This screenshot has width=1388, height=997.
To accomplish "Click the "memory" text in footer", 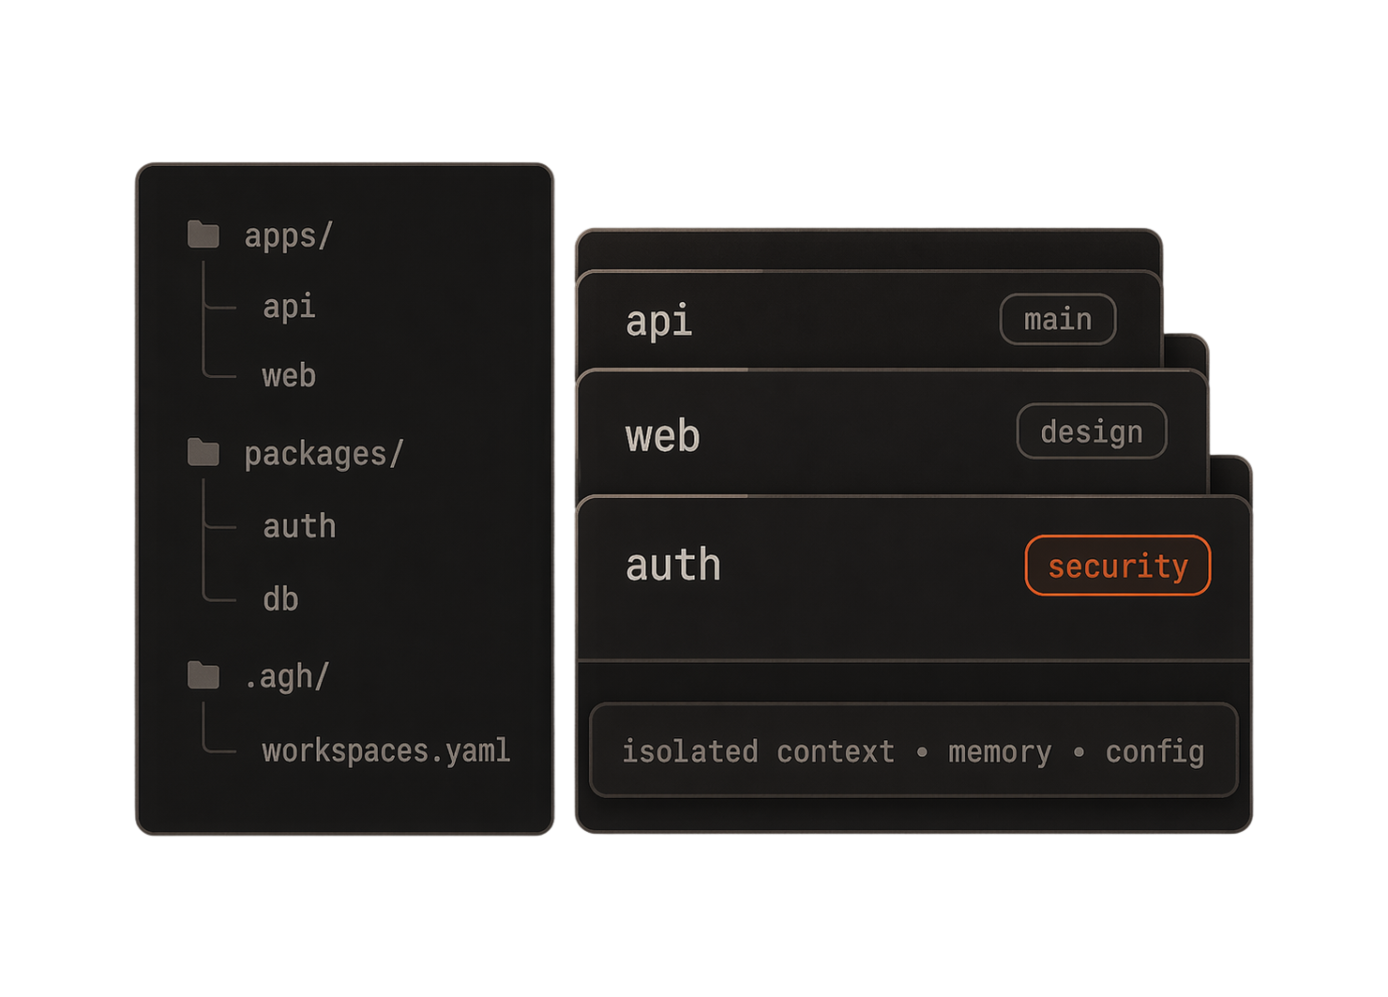I will click(1000, 752).
